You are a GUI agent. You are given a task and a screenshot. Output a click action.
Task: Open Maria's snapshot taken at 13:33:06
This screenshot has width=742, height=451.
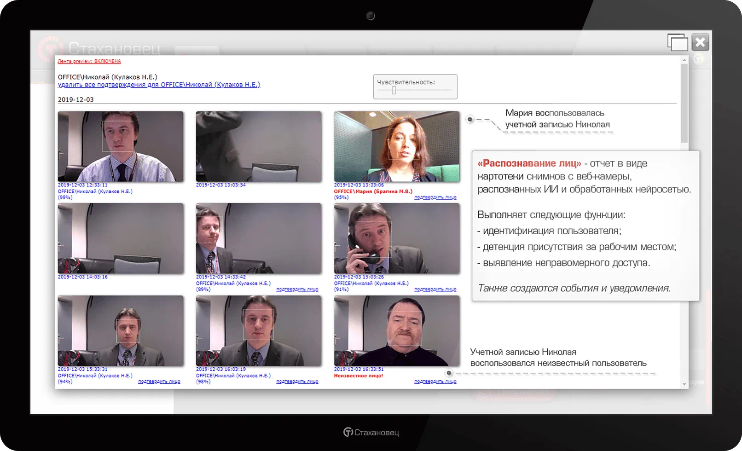tap(397, 146)
